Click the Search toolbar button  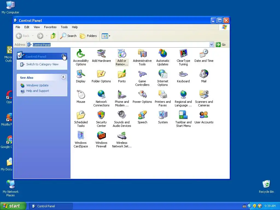pos(68,36)
